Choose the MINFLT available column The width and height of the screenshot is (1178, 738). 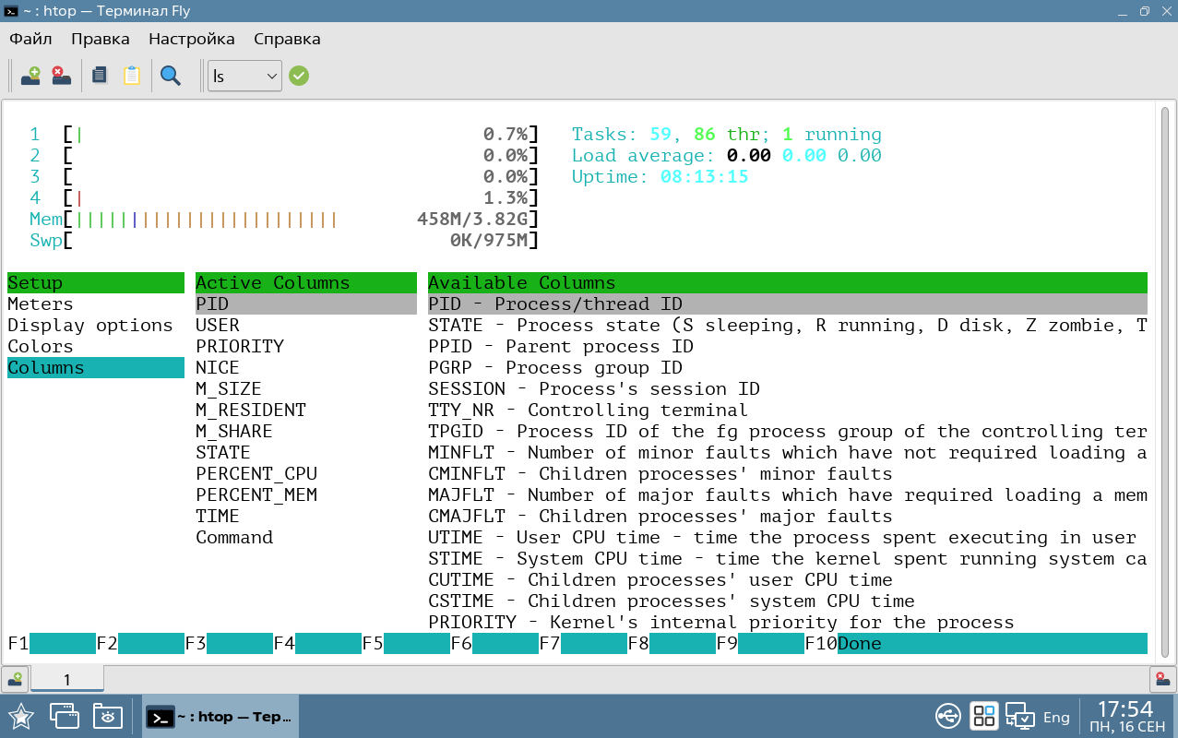[x=788, y=453]
